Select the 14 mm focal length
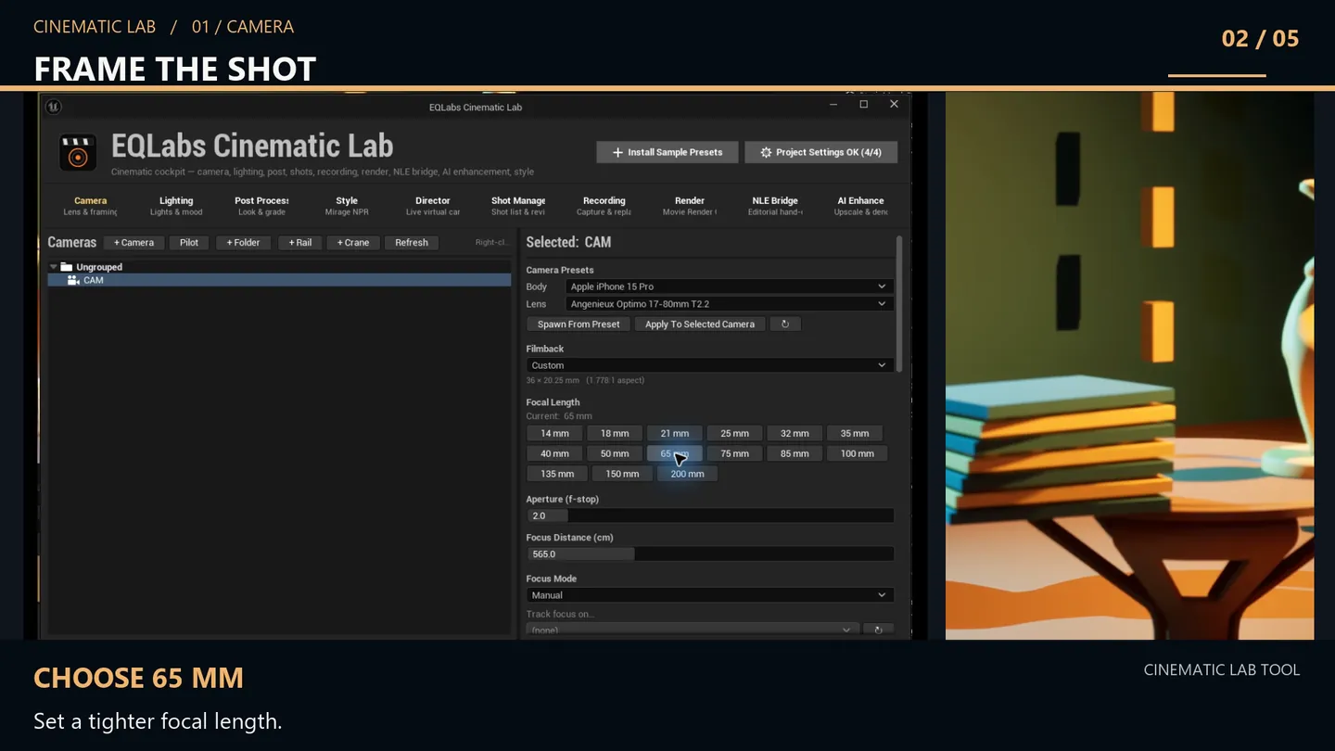This screenshot has height=751, width=1335. 554,433
